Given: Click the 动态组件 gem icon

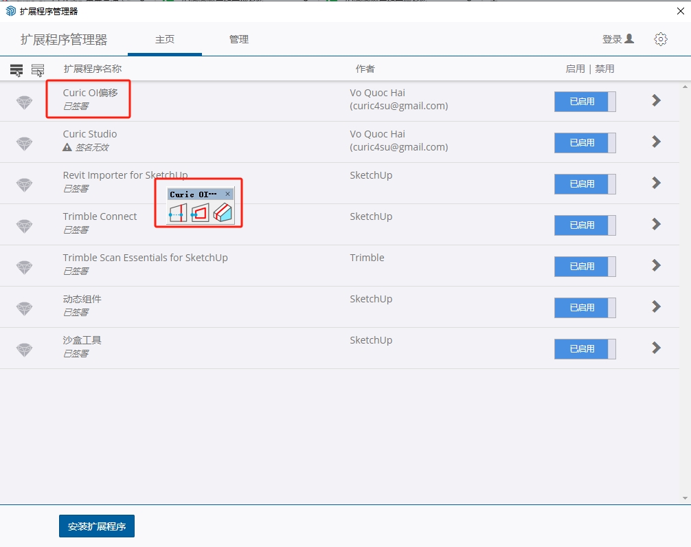Looking at the screenshot, I should point(24,309).
